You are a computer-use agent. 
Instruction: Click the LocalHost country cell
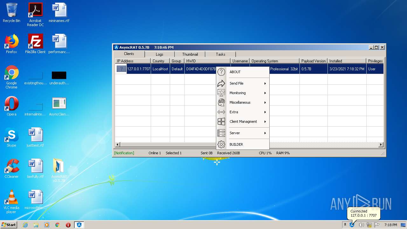(160, 69)
